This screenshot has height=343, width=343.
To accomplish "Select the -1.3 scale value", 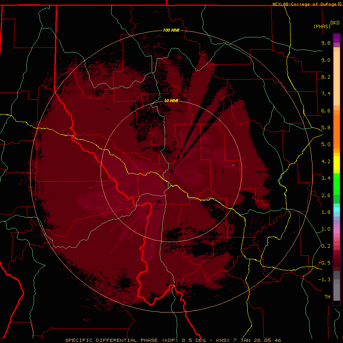I will tap(324, 280).
